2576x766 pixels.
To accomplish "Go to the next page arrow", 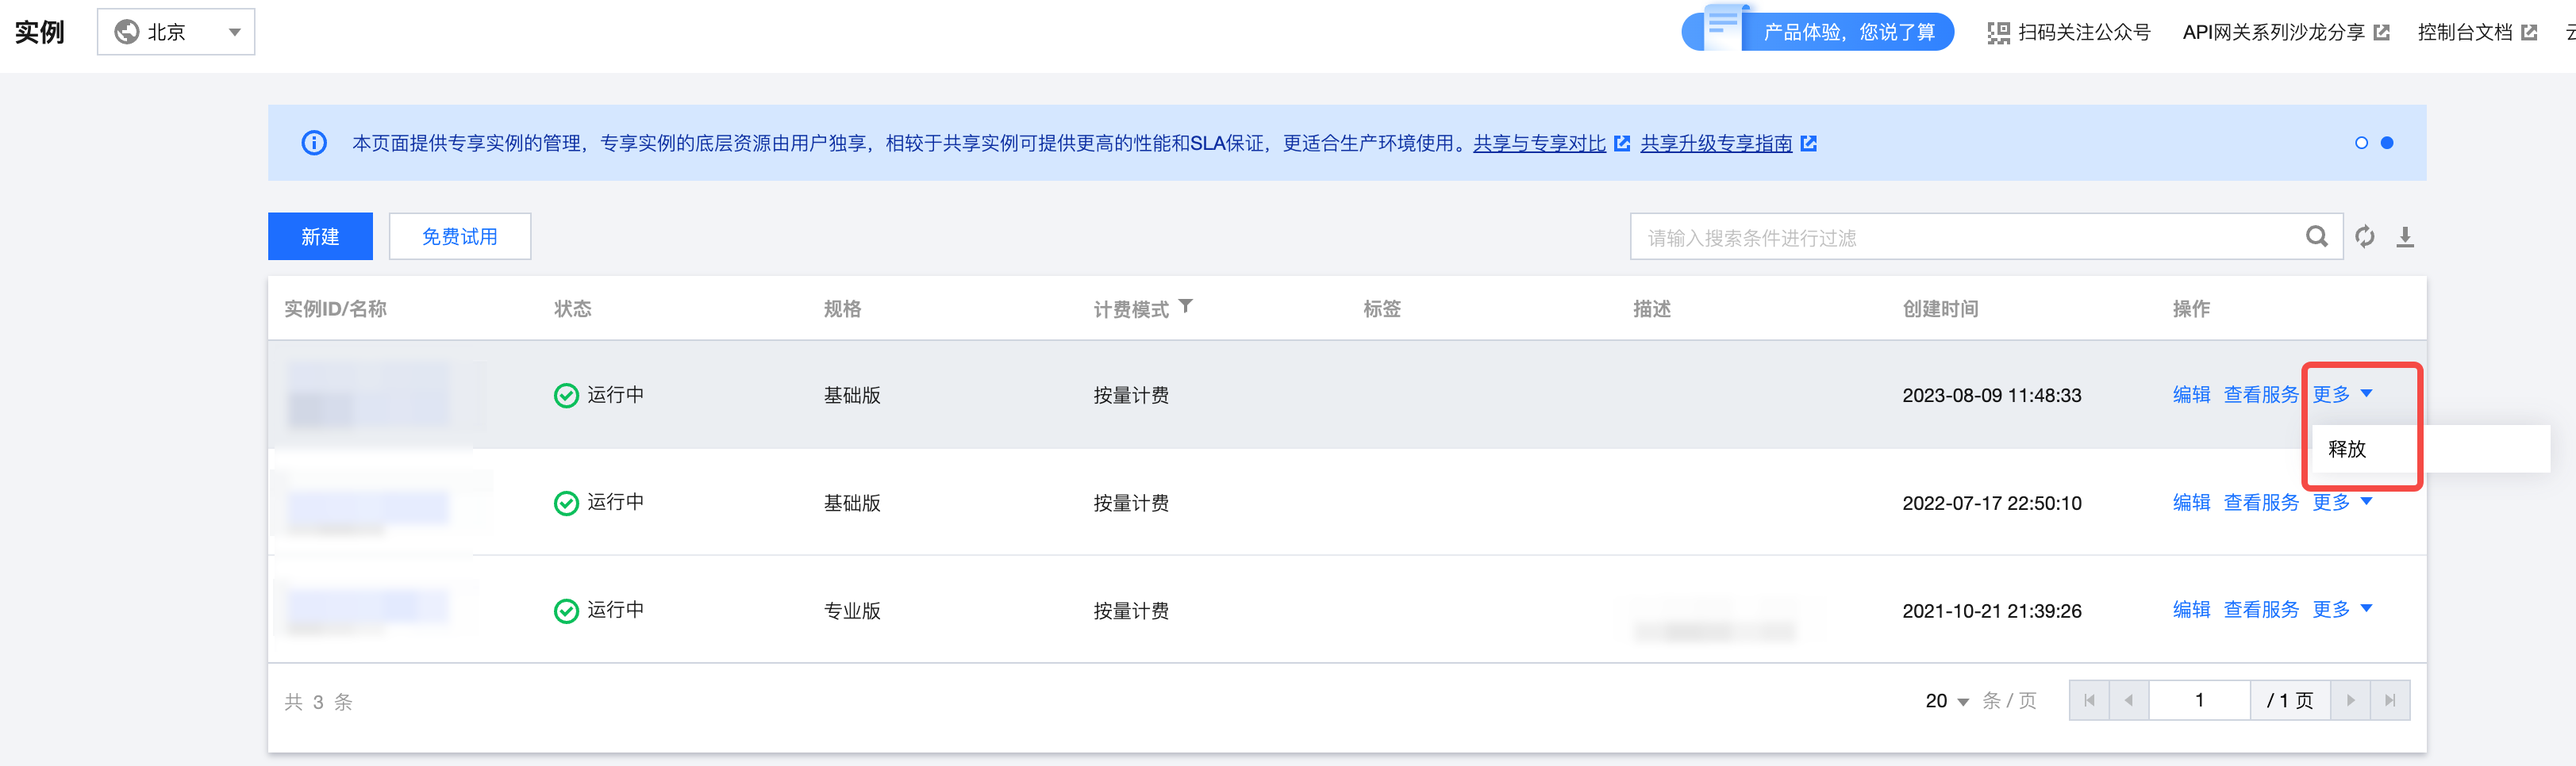I will coord(2350,700).
